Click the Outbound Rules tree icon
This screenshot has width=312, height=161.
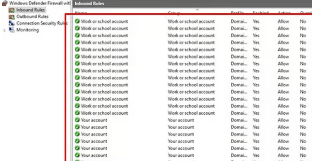[x=12, y=17]
